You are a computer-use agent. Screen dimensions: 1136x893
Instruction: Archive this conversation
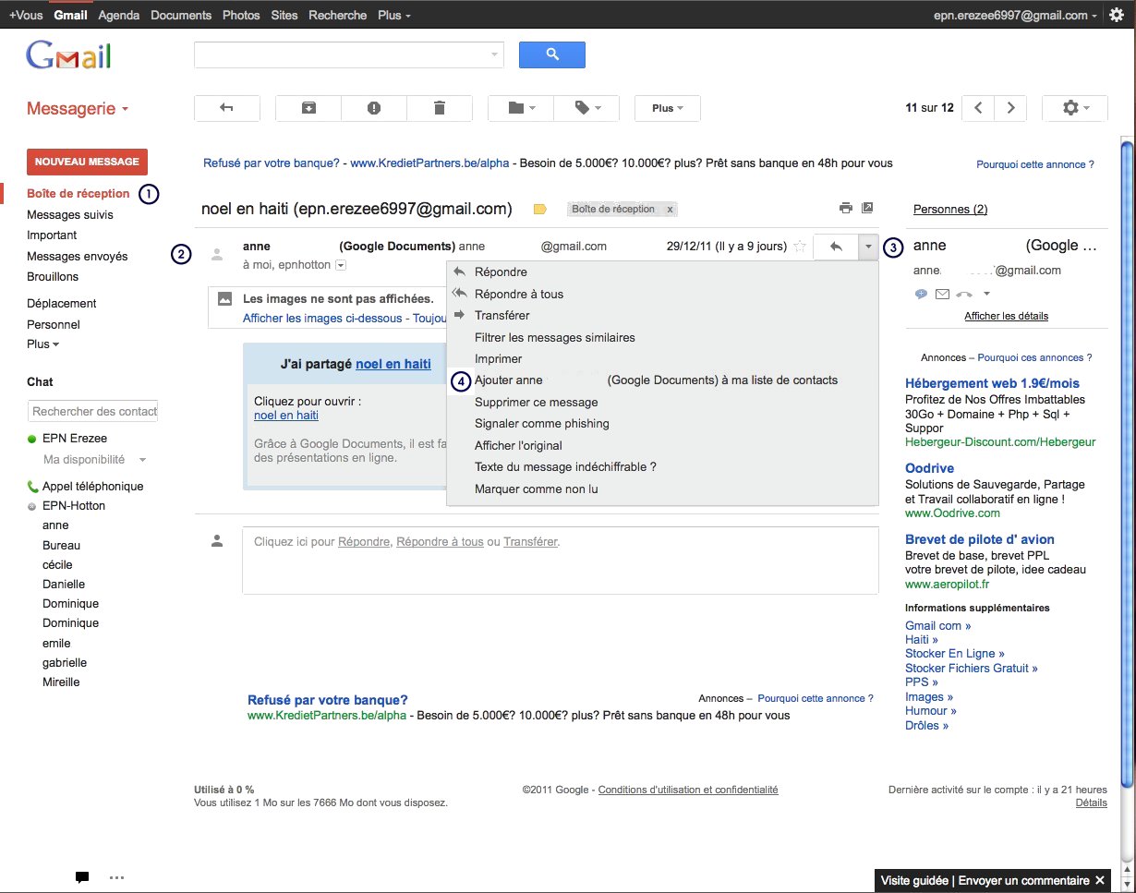pyautogui.click(x=308, y=108)
